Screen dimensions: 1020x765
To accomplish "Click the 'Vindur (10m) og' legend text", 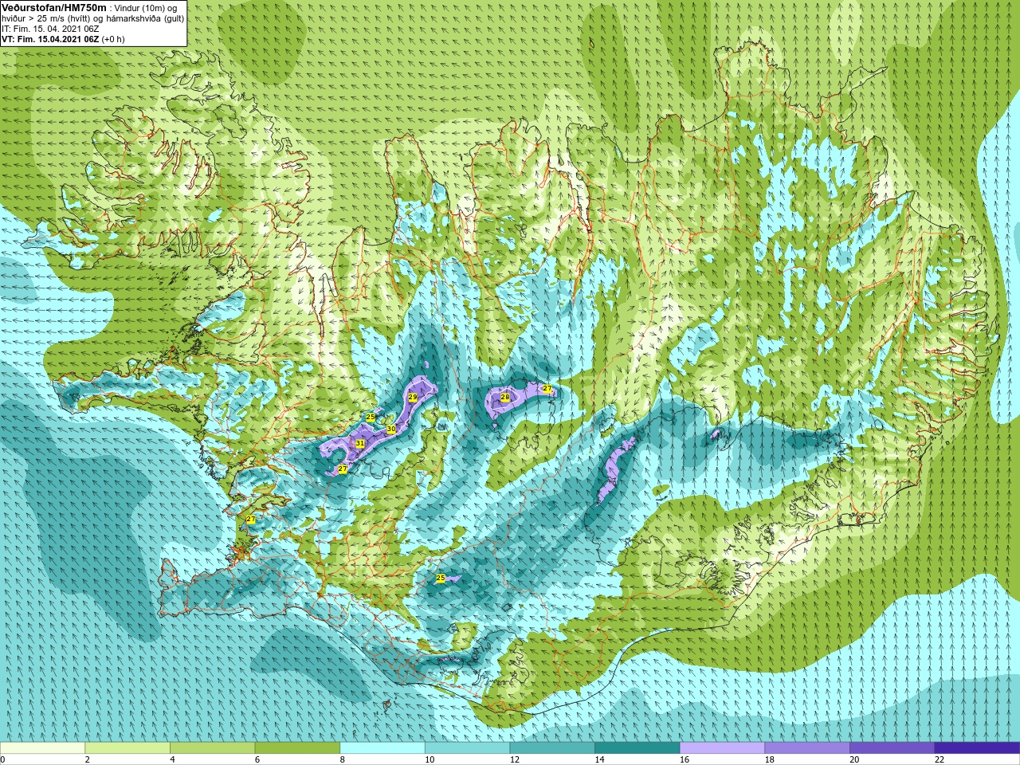I will (147, 8).
